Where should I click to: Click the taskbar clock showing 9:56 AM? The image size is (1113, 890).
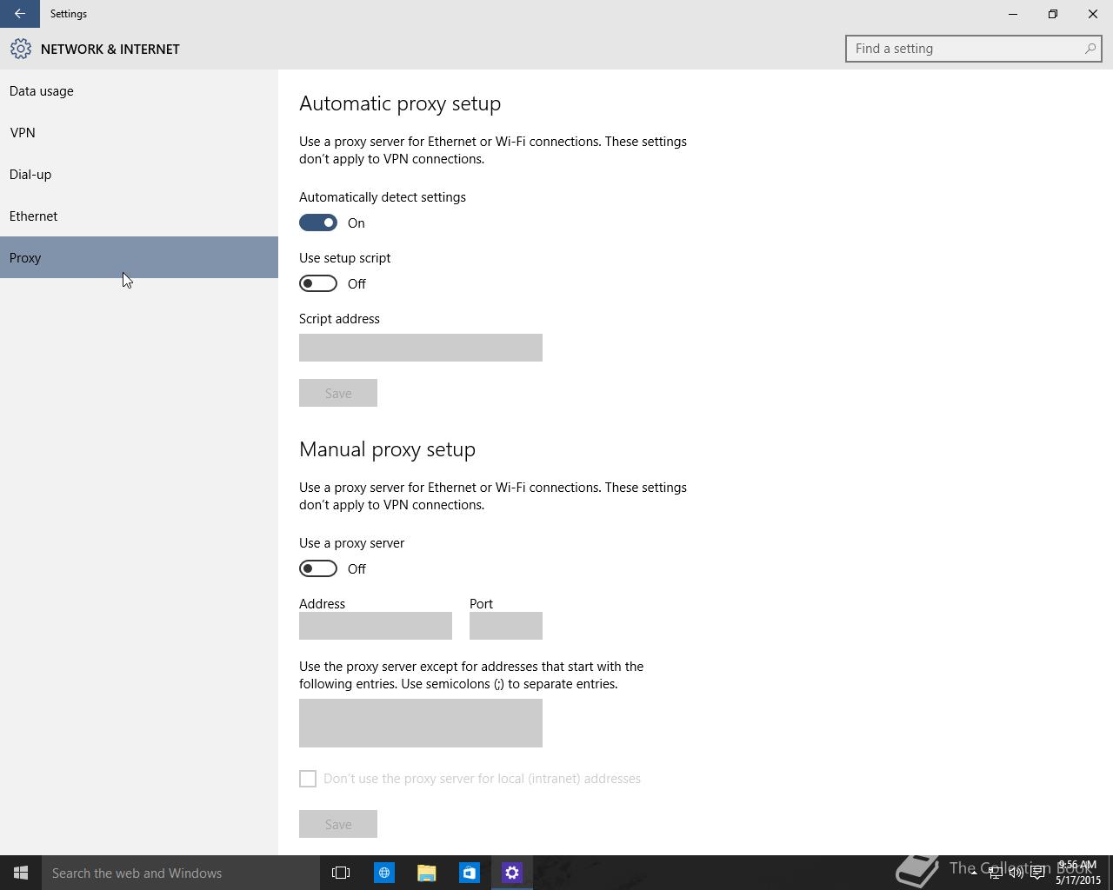pos(1078,873)
